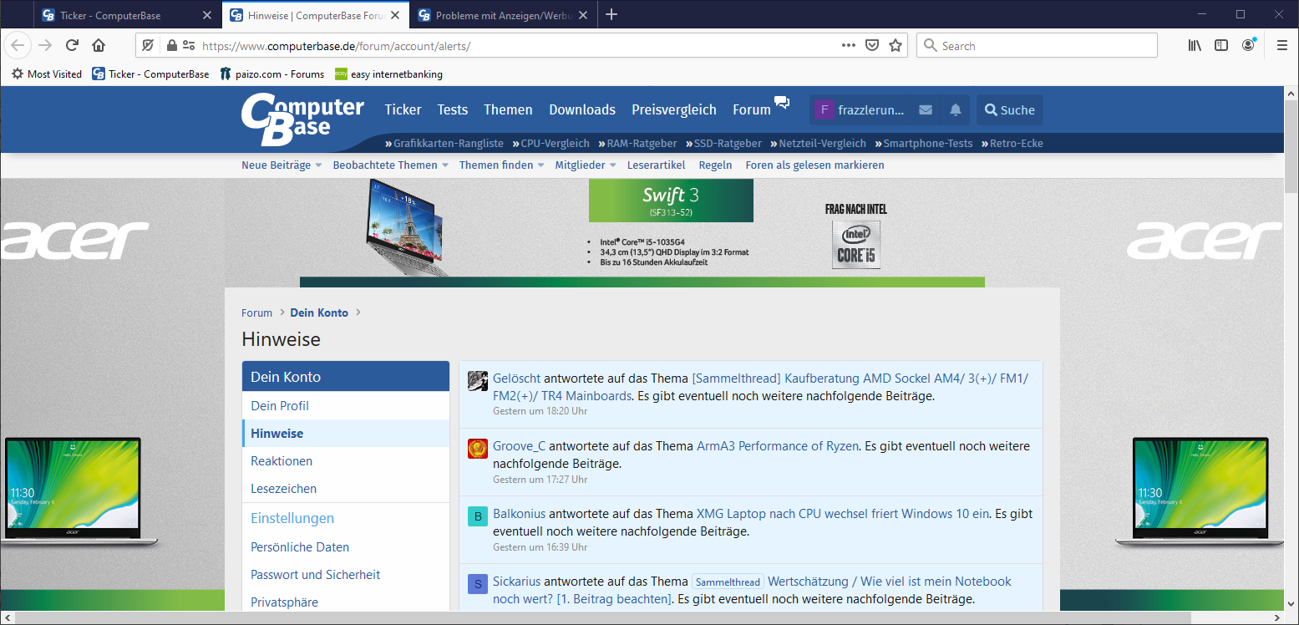Open SSD-Ratgeber quick link
The width and height of the screenshot is (1299, 625).
(723, 143)
